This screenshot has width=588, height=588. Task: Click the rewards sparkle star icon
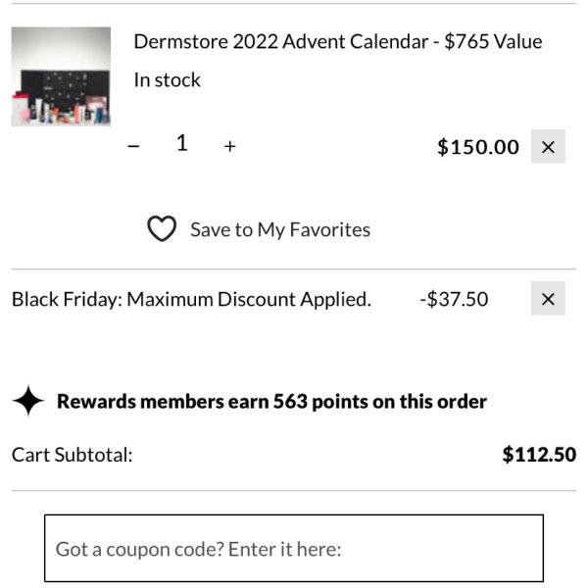click(28, 401)
